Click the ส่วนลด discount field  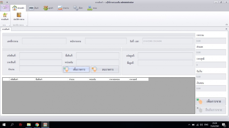coord(211,52)
